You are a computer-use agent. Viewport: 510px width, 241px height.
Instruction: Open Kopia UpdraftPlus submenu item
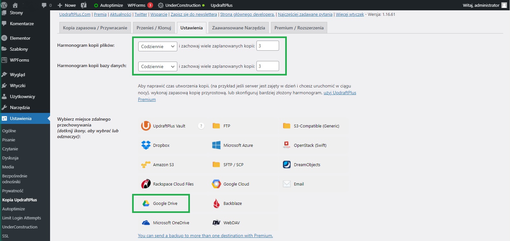20,200
